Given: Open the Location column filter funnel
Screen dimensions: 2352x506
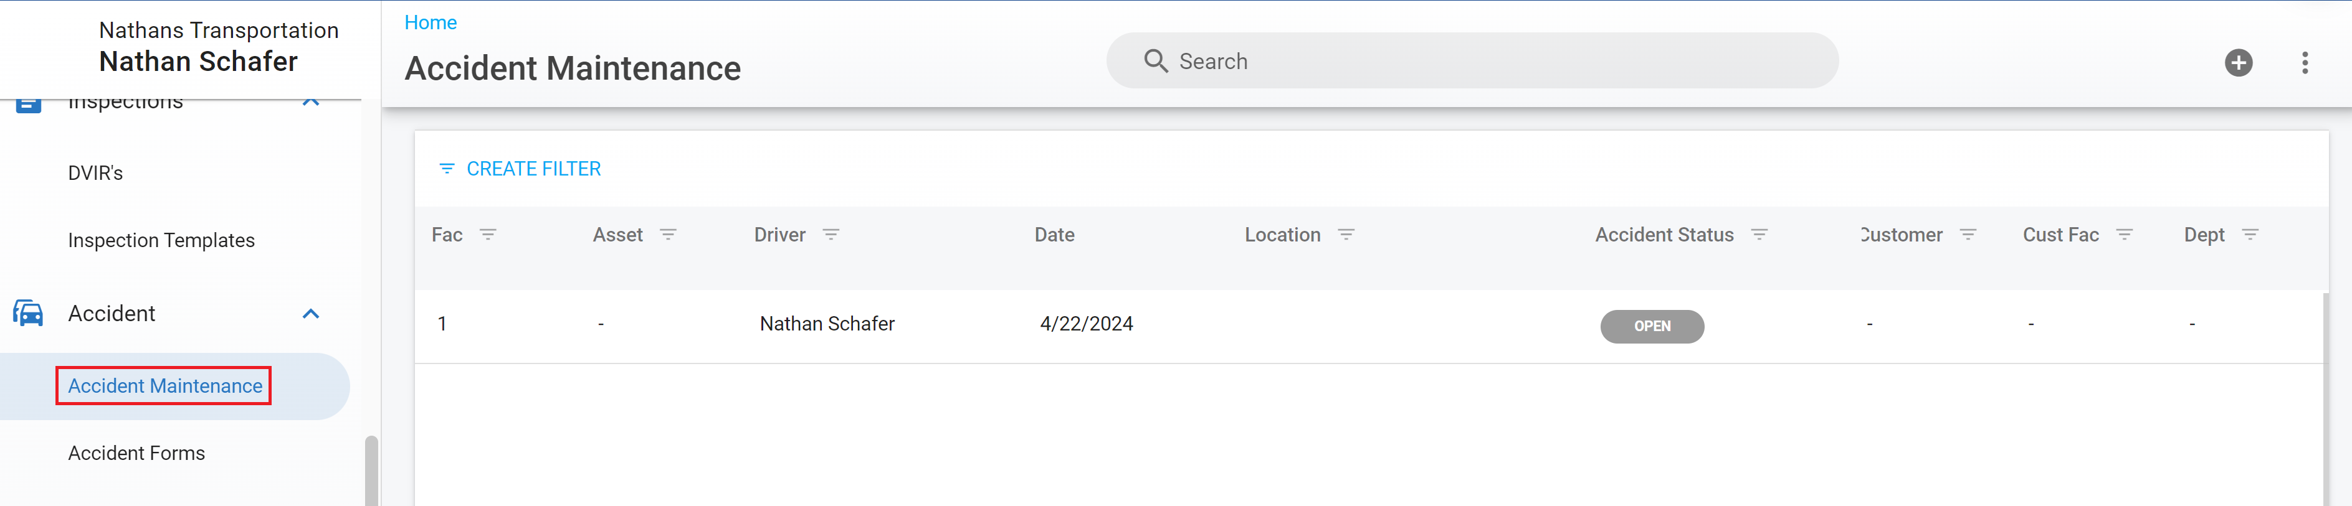Looking at the screenshot, I should [x=1347, y=234].
